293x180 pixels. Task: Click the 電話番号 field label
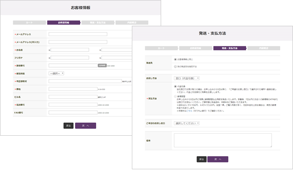21,105
